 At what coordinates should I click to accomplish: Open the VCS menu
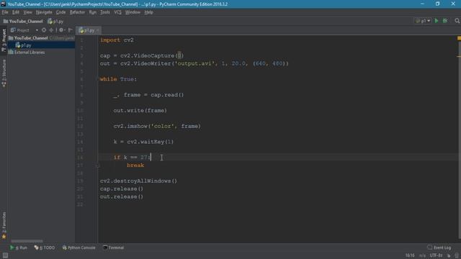click(117, 12)
